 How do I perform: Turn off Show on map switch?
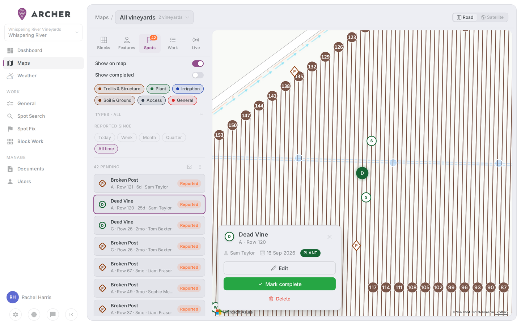coord(198,64)
